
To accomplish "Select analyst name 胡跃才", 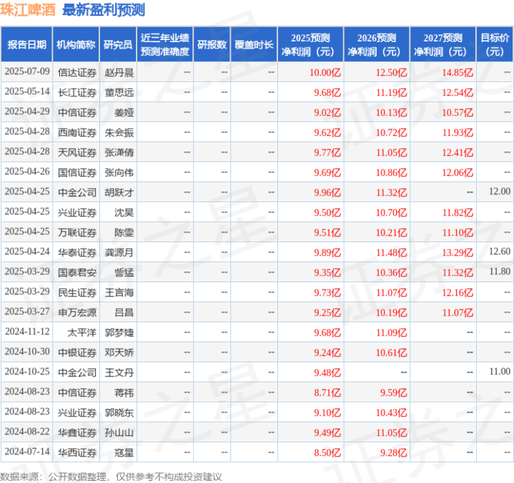I will click(x=119, y=192).
